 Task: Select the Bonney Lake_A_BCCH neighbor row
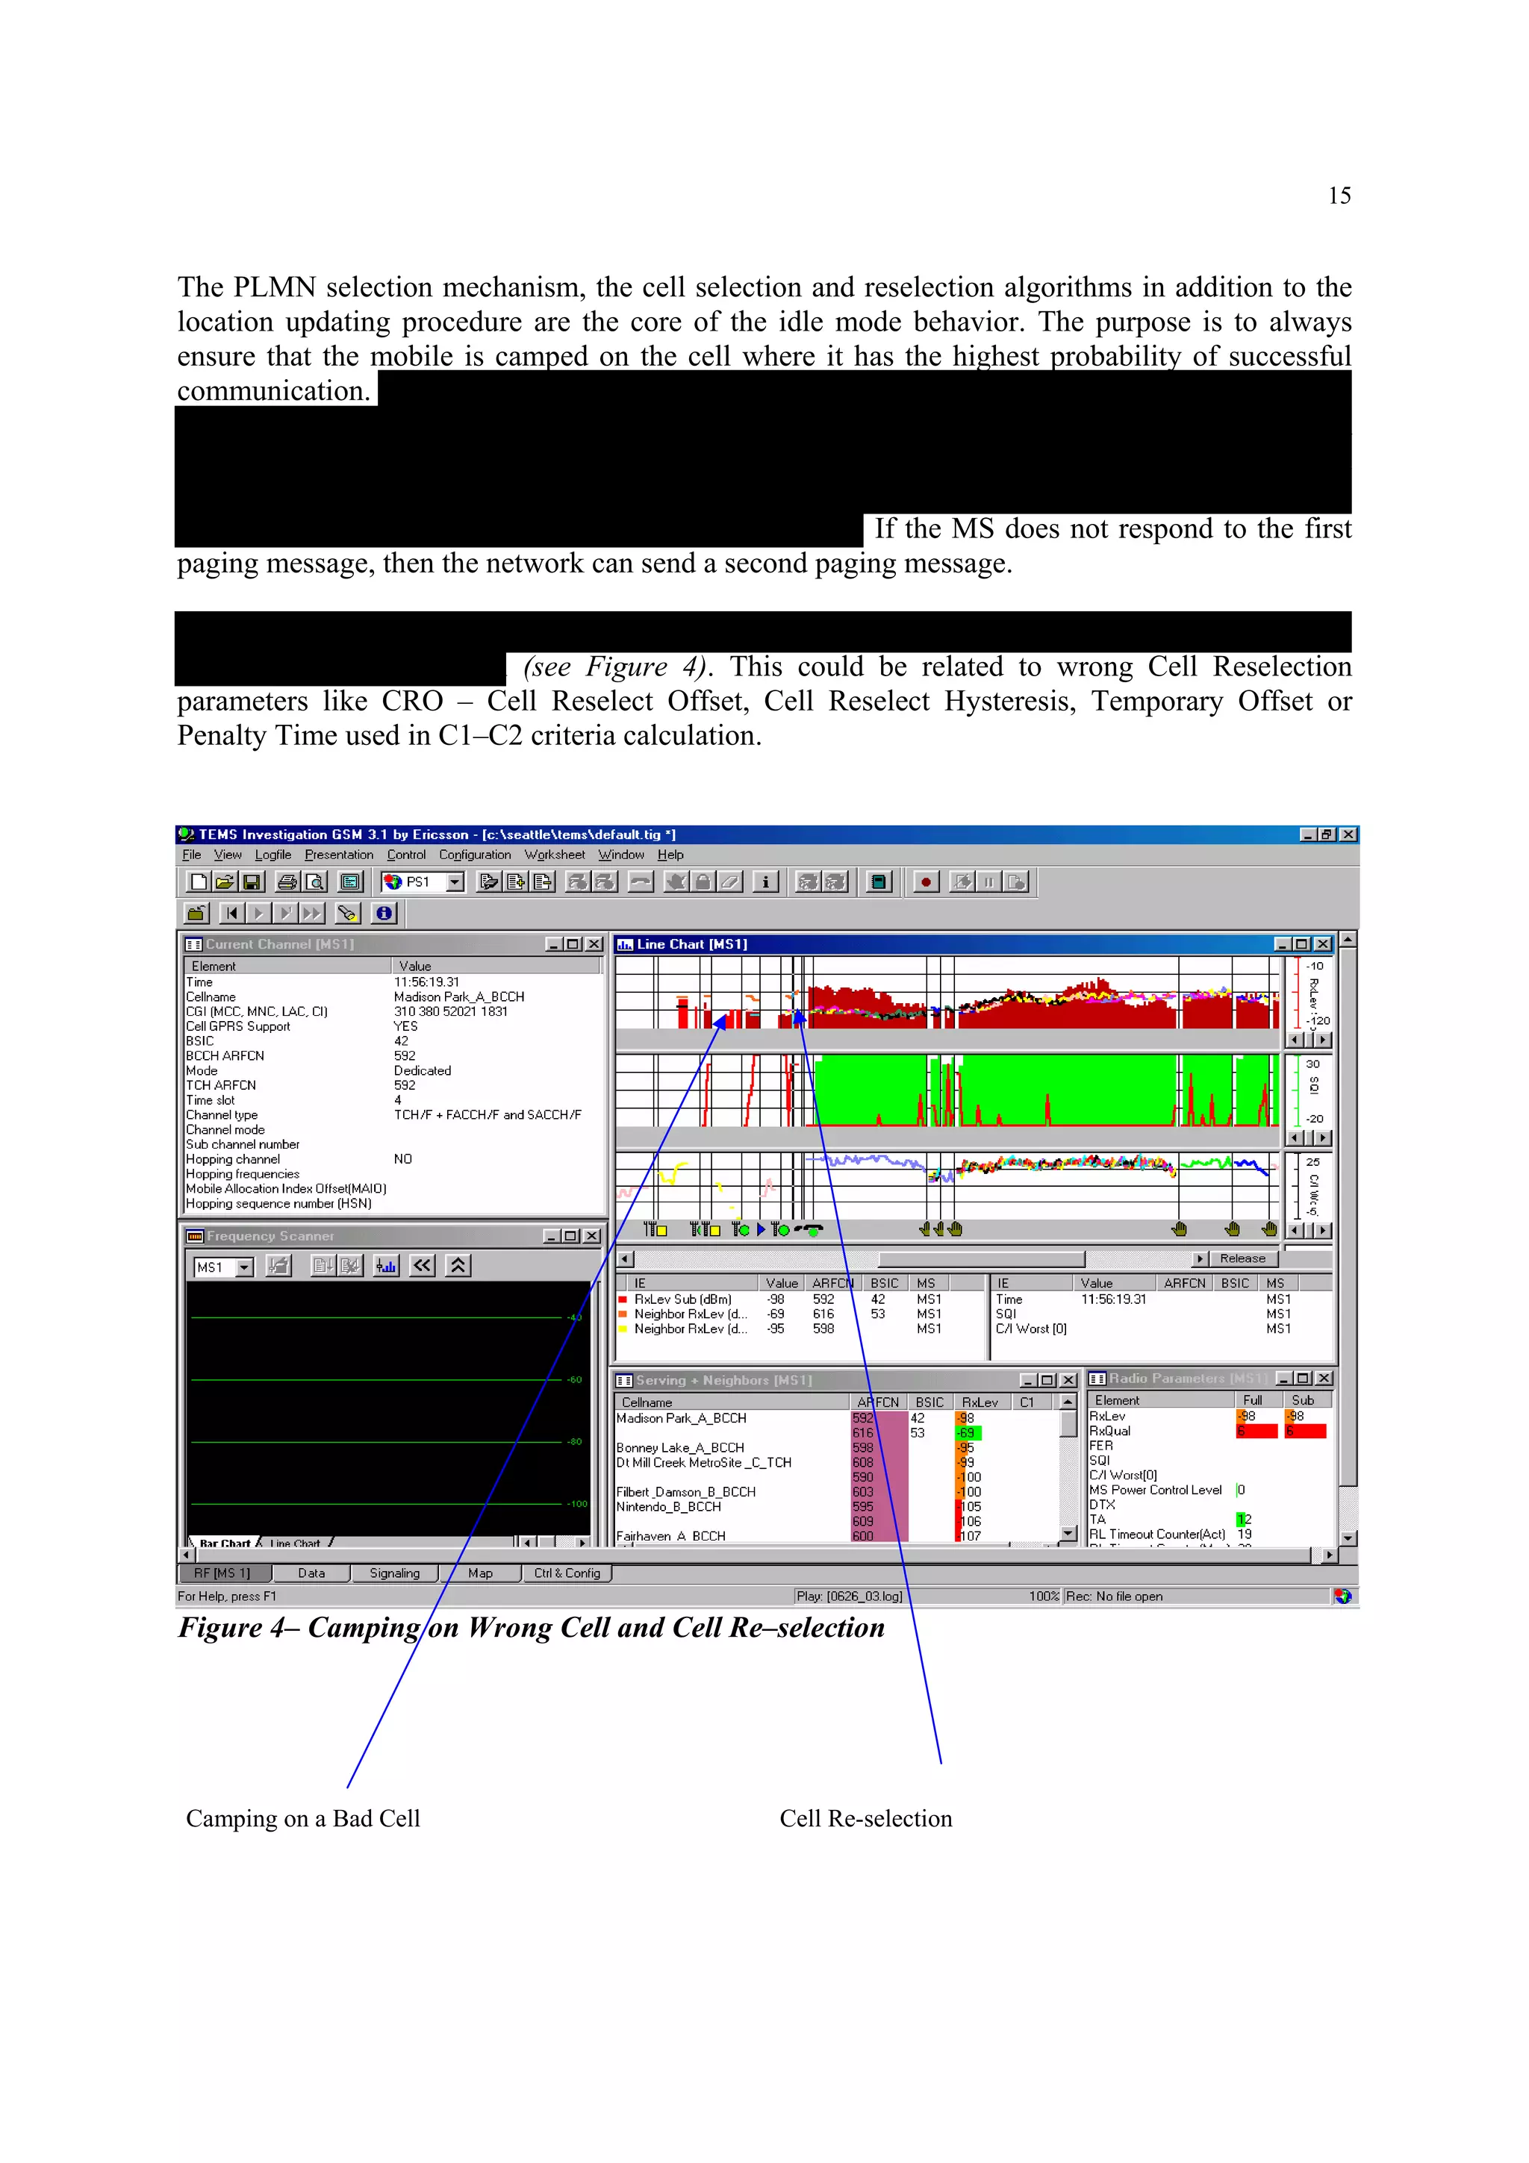837,1447
